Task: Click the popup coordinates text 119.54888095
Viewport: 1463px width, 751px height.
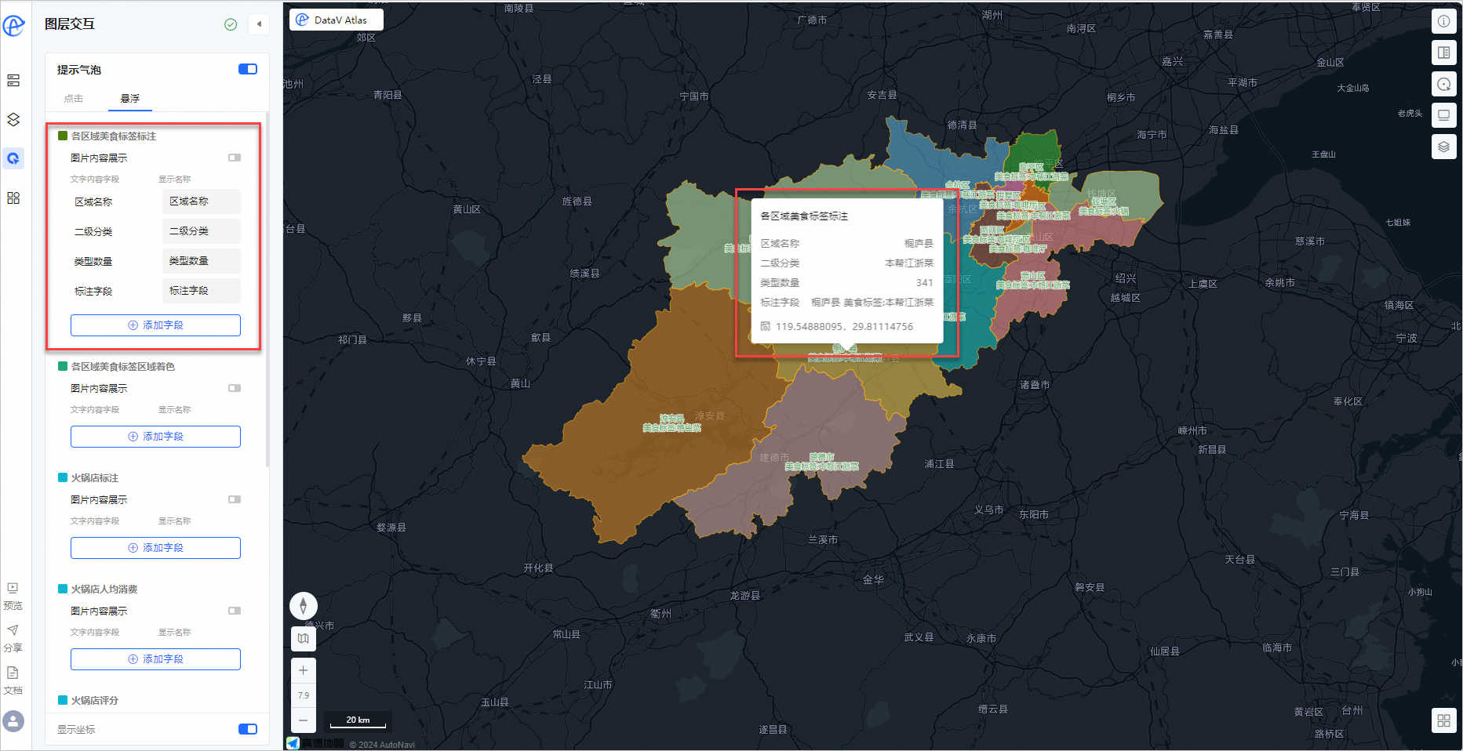Action: (844, 327)
